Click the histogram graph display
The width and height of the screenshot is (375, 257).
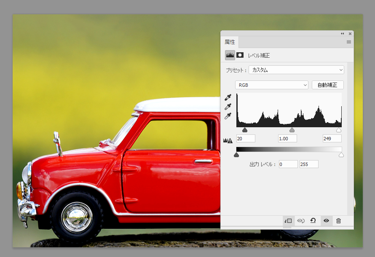click(289, 110)
